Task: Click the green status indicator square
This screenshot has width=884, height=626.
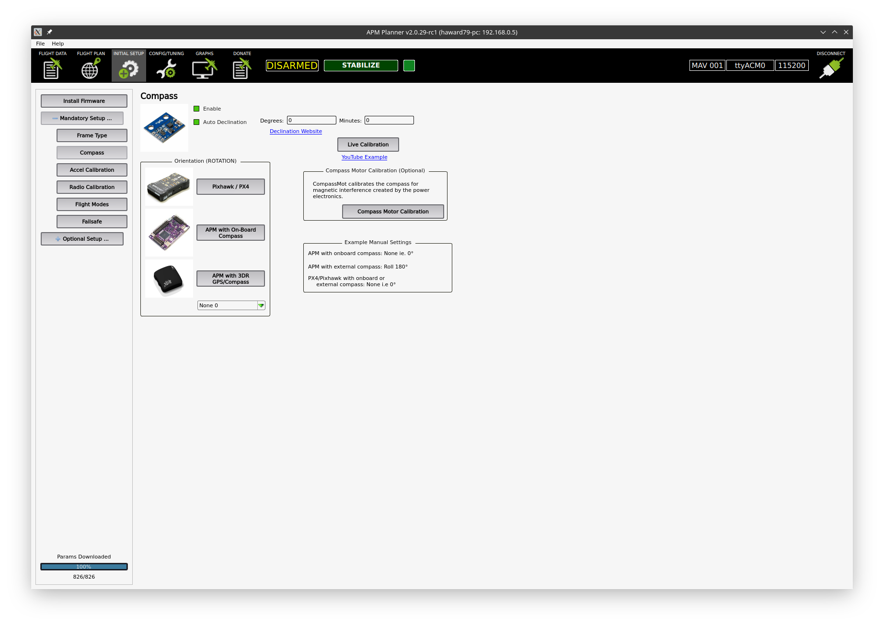Action: [x=409, y=66]
